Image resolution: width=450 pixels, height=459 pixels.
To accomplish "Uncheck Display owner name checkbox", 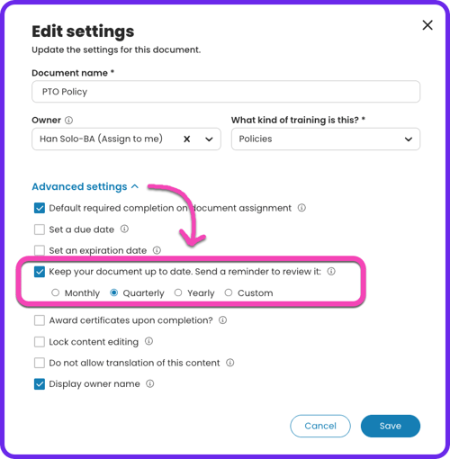I will (x=40, y=384).
